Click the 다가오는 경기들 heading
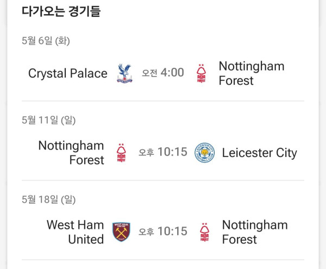The width and height of the screenshot is (326, 269). tap(61, 11)
